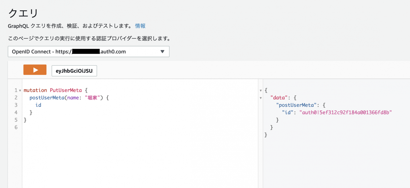
Task: Expand the OpenID Connect provider selector
Action: click(x=88, y=51)
